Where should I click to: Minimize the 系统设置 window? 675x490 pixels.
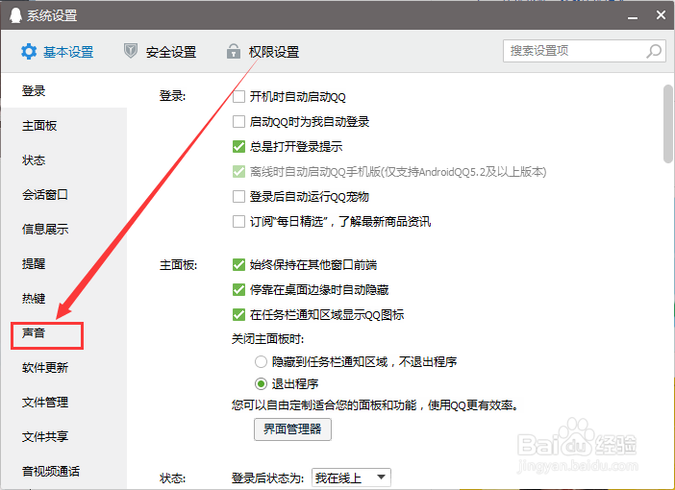point(633,16)
